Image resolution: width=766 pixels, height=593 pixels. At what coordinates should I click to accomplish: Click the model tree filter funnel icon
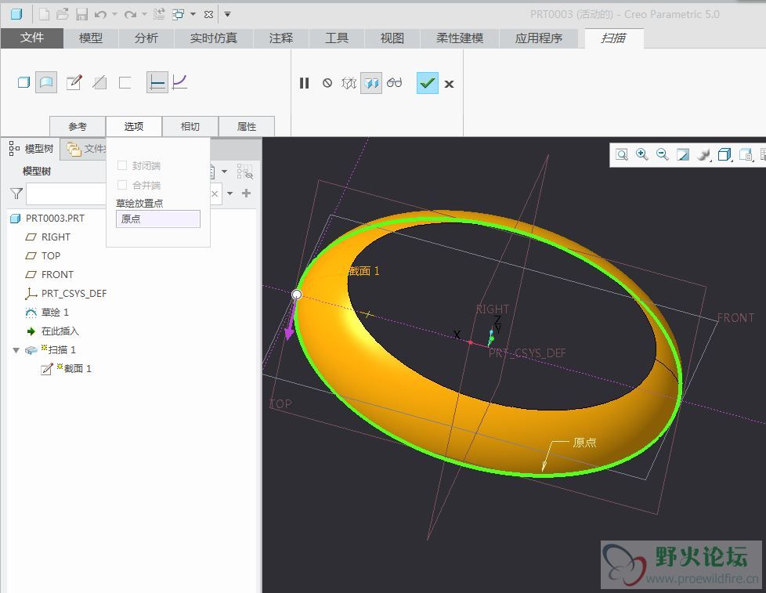[x=16, y=194]
